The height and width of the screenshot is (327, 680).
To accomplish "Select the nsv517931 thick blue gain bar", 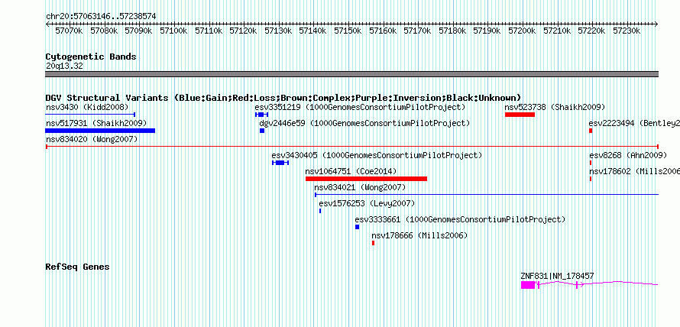I will point(100,131).
